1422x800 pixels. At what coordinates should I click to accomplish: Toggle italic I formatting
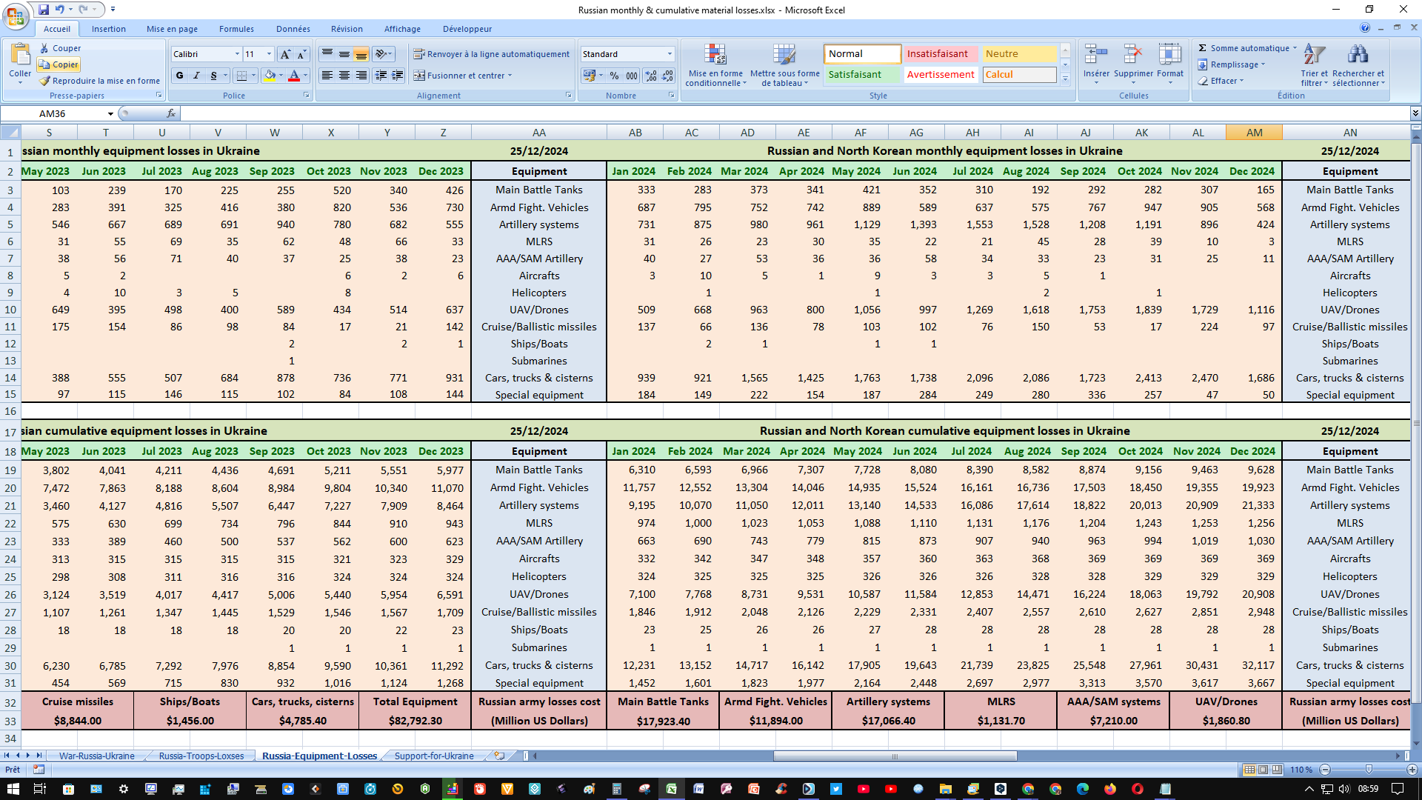[x=196, y=76]
